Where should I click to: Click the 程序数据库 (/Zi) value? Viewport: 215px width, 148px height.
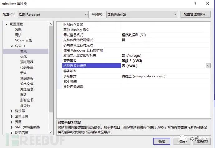[134, 35]
